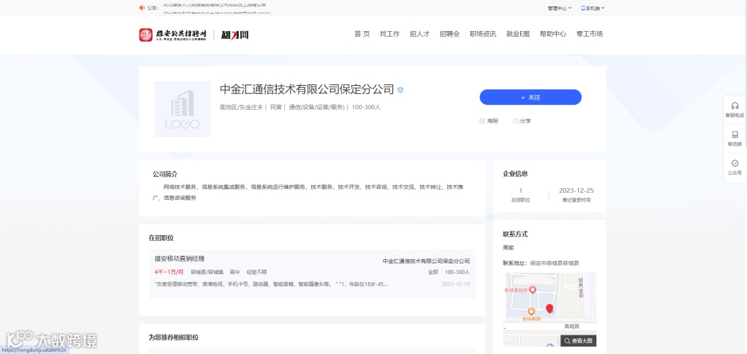747x354 pixels.
Task: Click company name link in job card
Action: point(426,261)
